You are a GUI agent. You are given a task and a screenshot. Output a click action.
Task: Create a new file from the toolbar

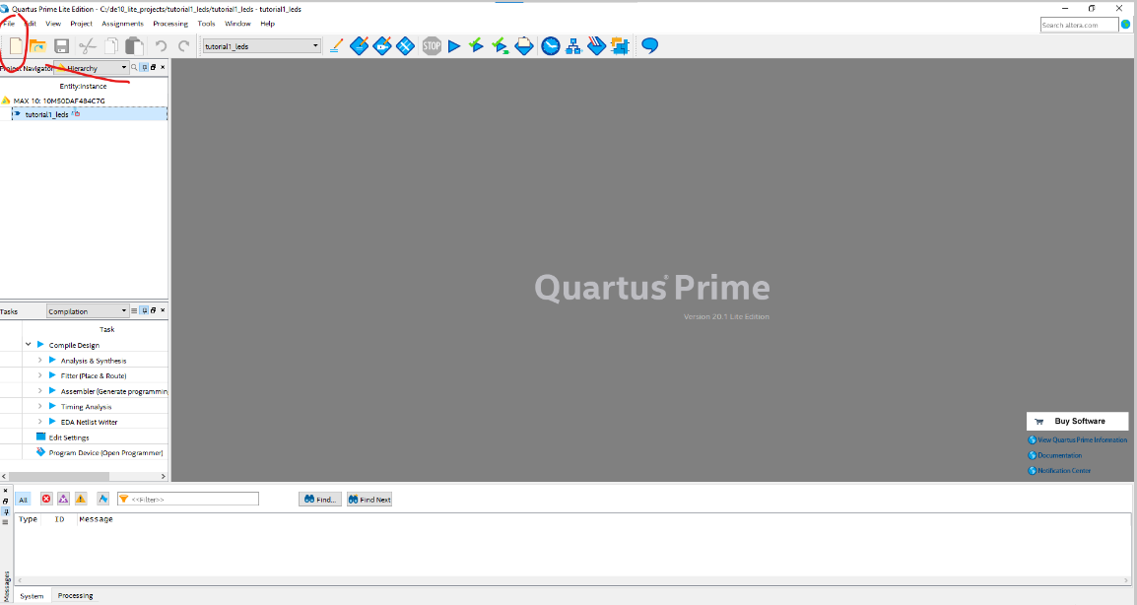coord(16,46)
